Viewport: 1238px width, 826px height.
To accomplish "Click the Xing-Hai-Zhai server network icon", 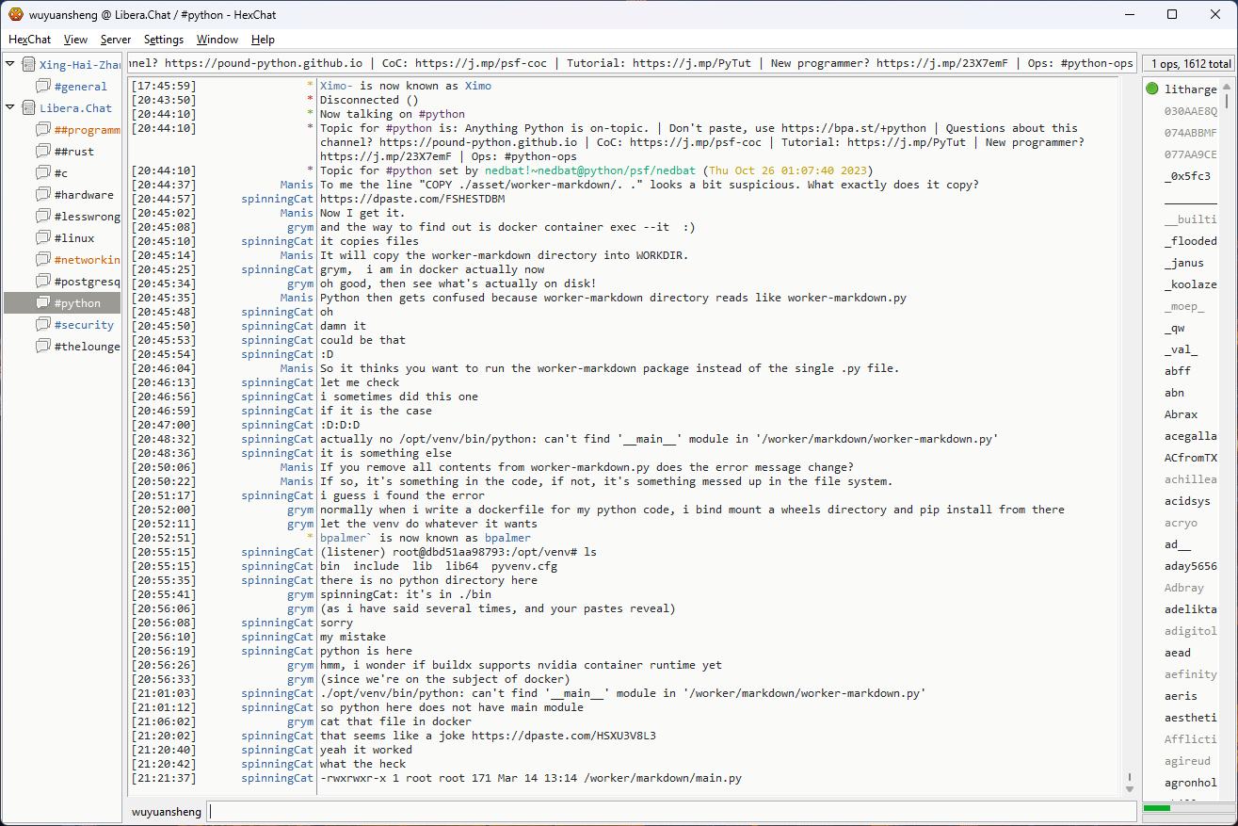I will tap(28, 65).
